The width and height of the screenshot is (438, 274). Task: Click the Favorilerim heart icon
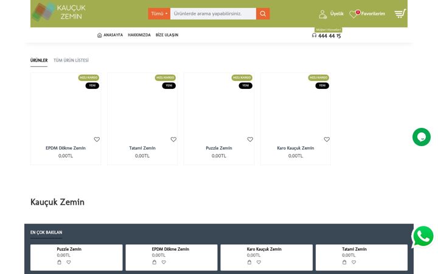click(x=353, y=14)
